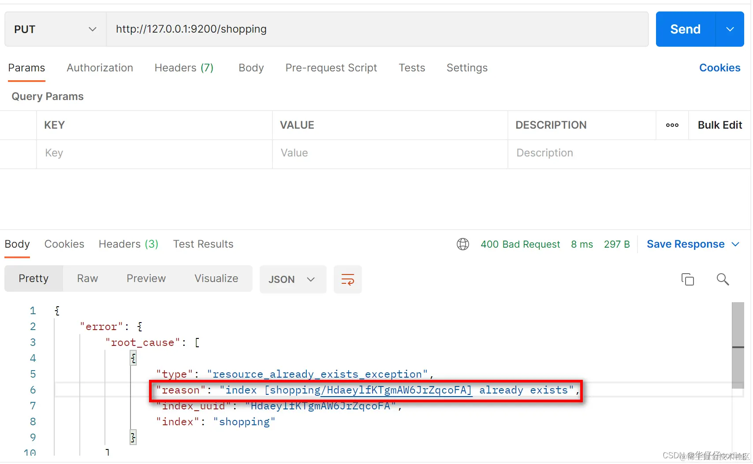Select the Preview view

(x=146, y=278)
